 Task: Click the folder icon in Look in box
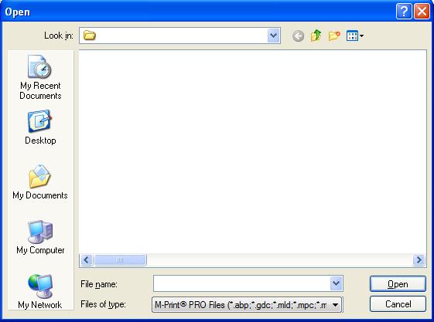pos(90,36)
